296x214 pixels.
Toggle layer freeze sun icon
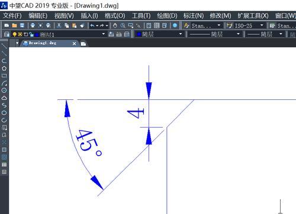[20, 34]
